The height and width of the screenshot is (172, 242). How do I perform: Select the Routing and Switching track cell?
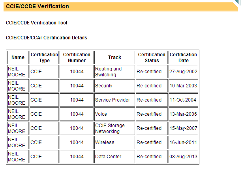pos(114,72)
